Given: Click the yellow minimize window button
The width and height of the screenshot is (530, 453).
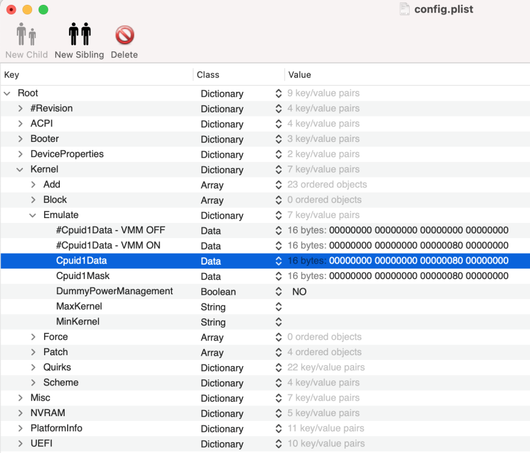Looking at the screenshot, I should pos(27,10).
